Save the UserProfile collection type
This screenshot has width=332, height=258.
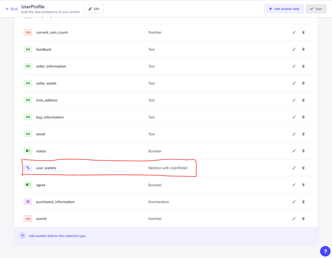pyautogui.click(x=316, y=9)
